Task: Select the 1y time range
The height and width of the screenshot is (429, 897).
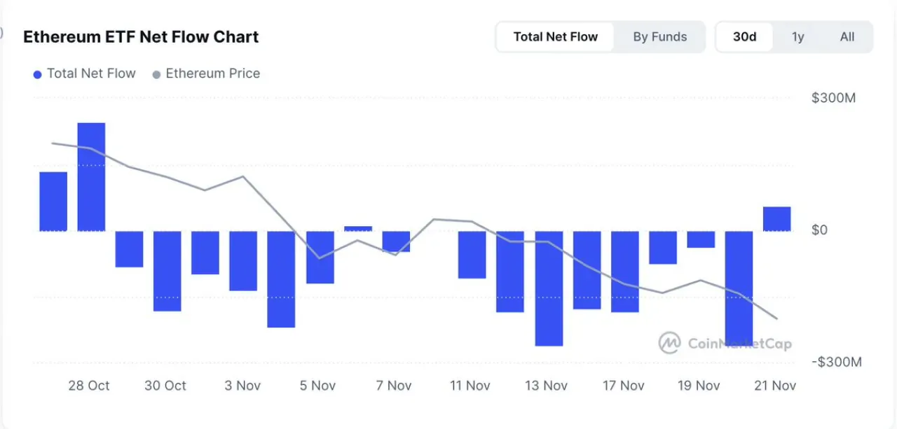Action: 797,37
